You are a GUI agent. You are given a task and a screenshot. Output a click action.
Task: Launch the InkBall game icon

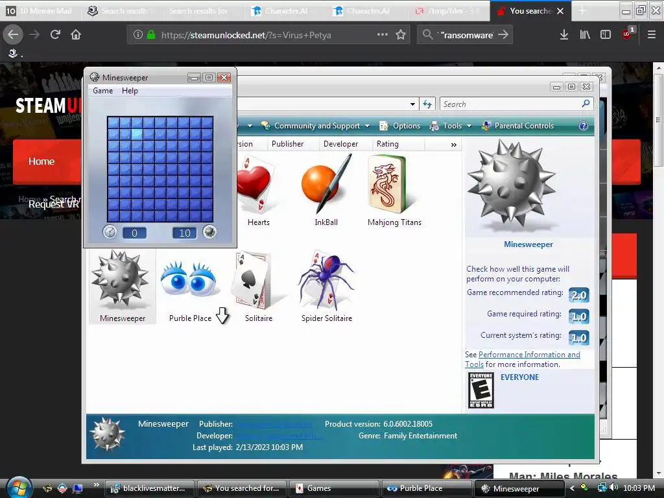pyautogui.click(x=326, y=191)
